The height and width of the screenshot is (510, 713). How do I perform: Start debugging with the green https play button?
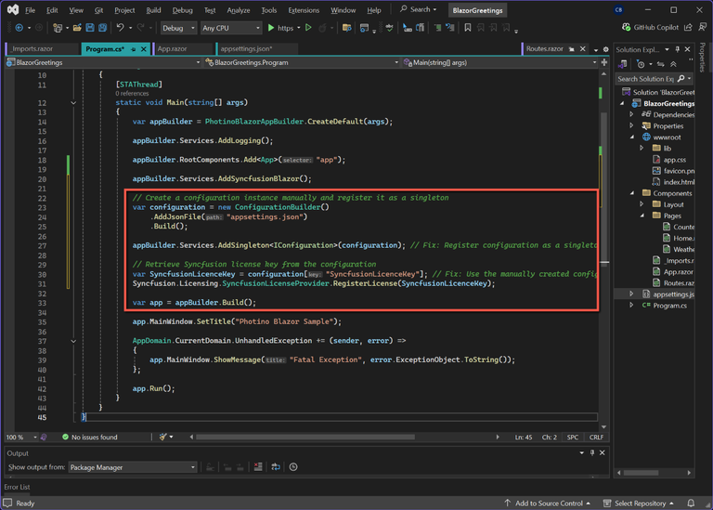[271, 28]
